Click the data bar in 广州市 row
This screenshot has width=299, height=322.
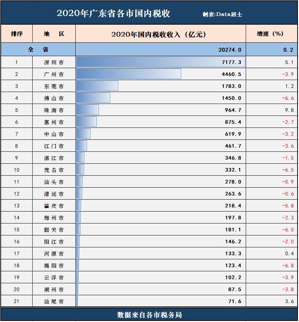[x=128, y=74]
